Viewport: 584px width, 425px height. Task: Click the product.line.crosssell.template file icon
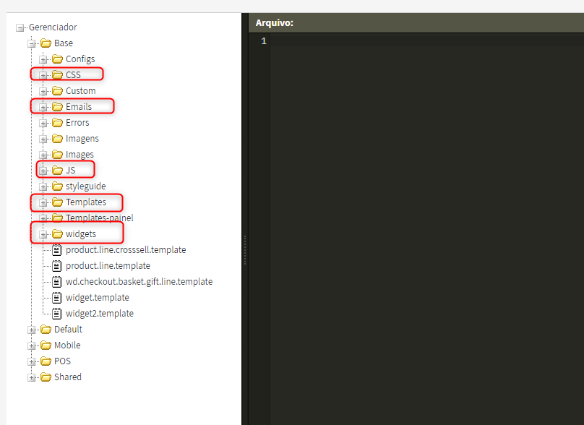(x=56, y=250)
